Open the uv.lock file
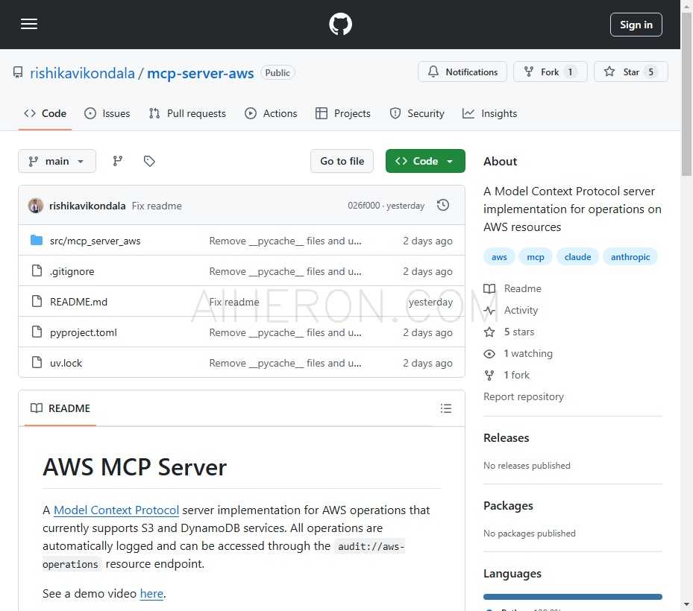This screenshot has width=693, height=611. pyautogui.click(x=66, y=363)
